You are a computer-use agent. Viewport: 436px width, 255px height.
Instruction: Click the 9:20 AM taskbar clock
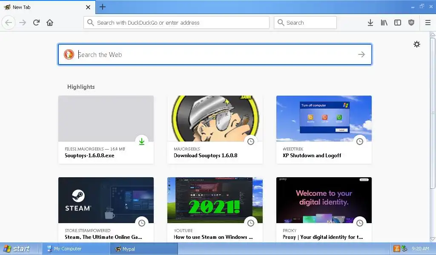click(420, 249)
